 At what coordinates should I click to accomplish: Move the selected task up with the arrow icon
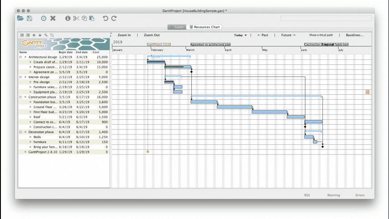click(x=34, y=35)
